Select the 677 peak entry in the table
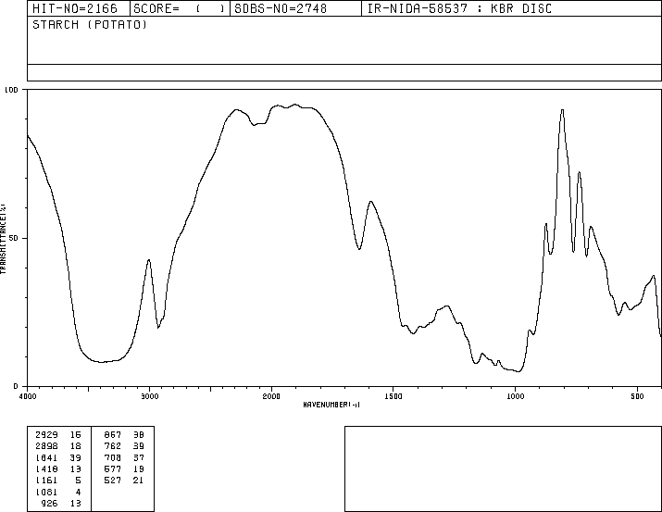The height and width of the screenshot is (512, 662). 113,468
